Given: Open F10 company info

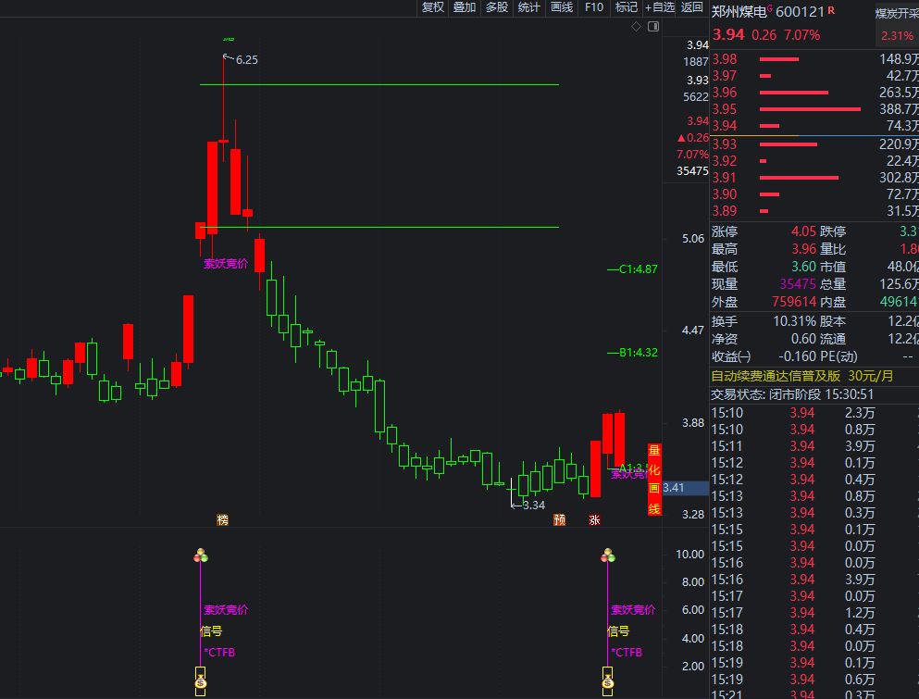Looking at the screenshot, I should pos(594,7).
